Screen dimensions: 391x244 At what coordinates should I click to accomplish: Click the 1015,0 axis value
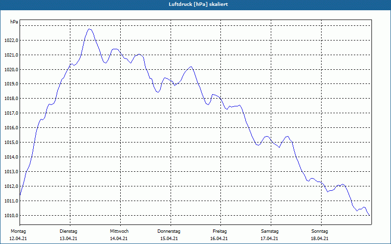click(x=11, y=142)
